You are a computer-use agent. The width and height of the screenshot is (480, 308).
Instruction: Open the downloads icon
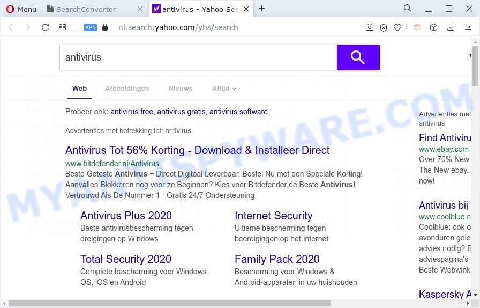451,27
